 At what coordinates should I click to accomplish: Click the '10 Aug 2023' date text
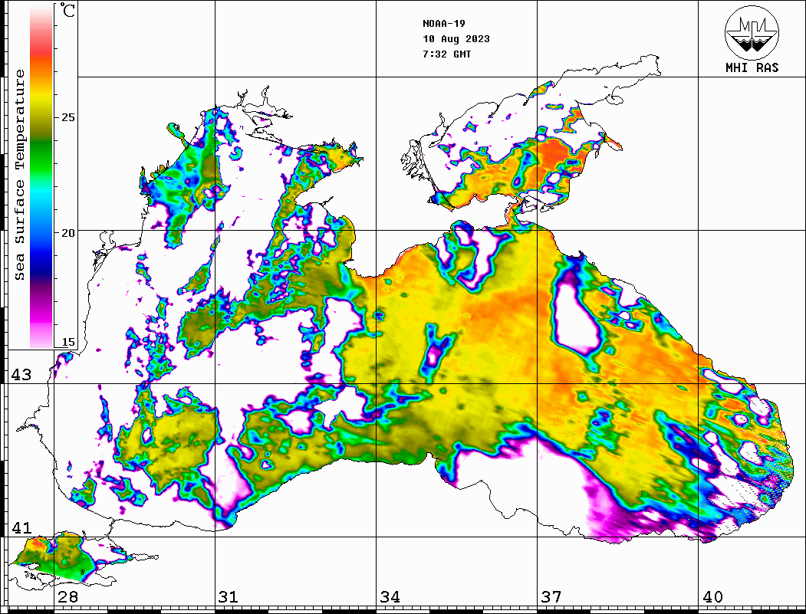[x=456, y=39]
